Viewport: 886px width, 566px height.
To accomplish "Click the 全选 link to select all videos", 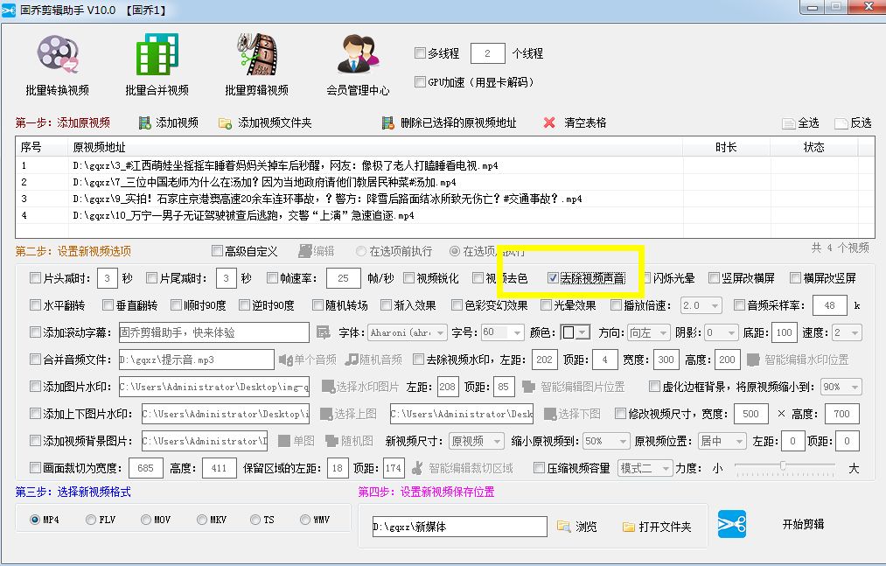I will pyautogui.click(x=801, y=122).
